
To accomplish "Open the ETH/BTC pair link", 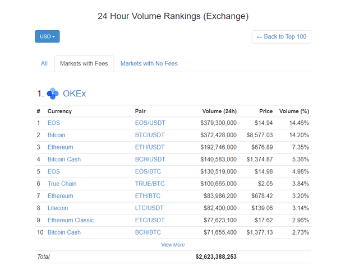I will (148, 196).
